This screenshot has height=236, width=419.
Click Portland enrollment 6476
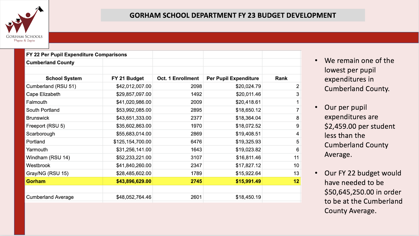coord(196,142)
